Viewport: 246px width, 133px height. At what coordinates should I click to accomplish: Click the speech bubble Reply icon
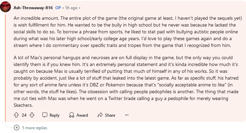(45, 115)
